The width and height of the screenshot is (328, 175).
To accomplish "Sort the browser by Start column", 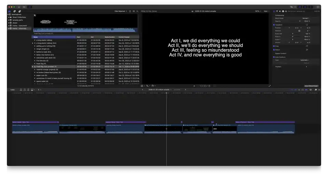I will [83, 37].
